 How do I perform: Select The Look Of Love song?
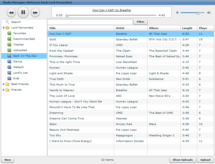tap(62, 96)
